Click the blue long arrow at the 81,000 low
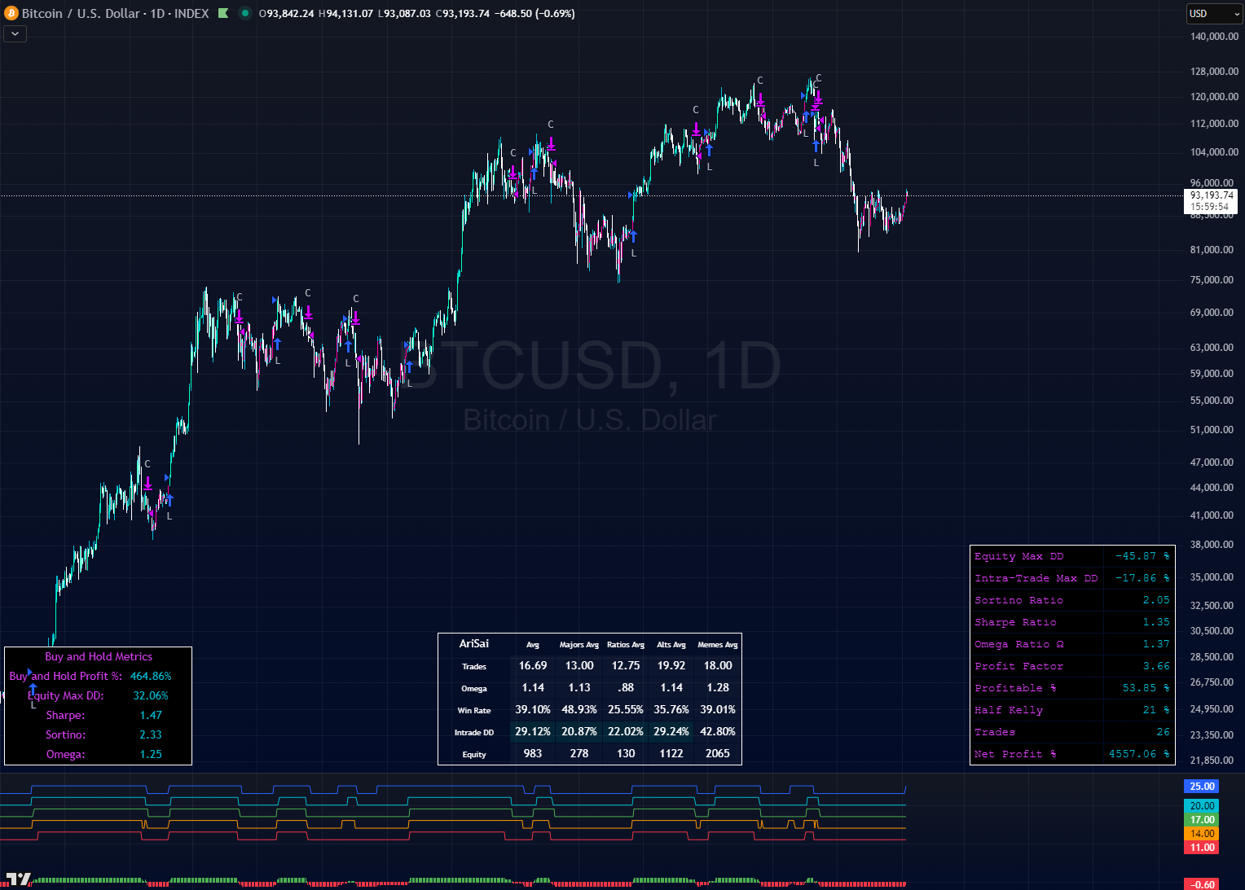 (x=633, y=236)
